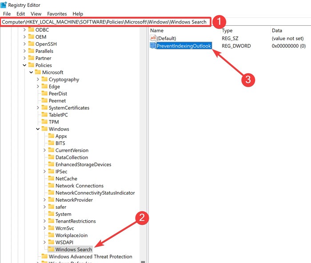The width and height of the screenshot is (311, 263).
Task: Click the Edge folder icon
Action: [x=44, y=86]
